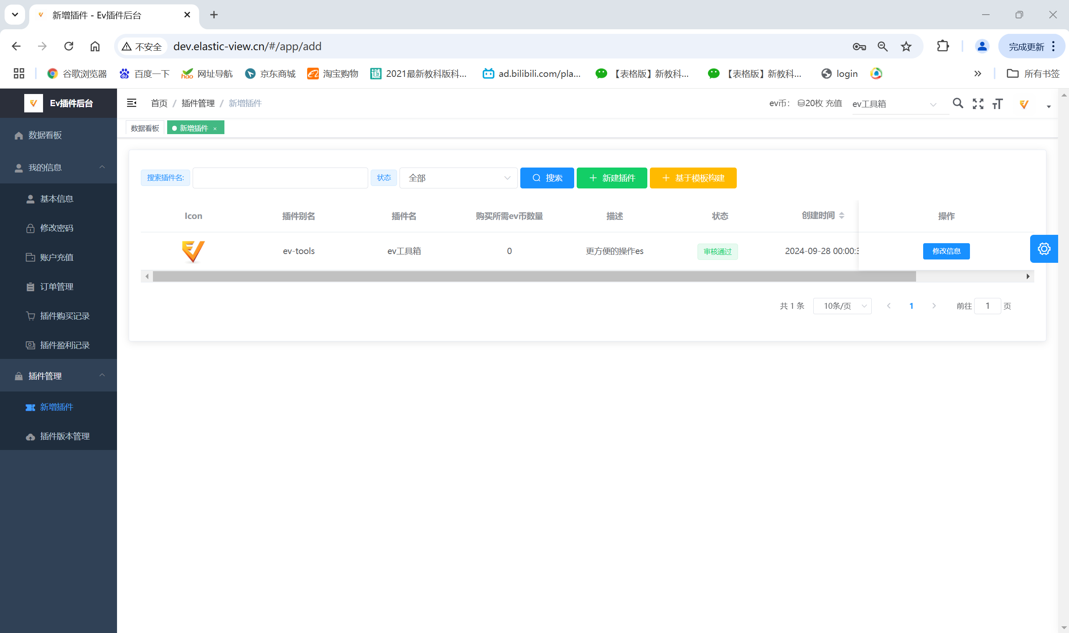This screenshot has height=633, width=1069.
Task: Click the table scrollbar right arrow
Action: pos(1028,277)
